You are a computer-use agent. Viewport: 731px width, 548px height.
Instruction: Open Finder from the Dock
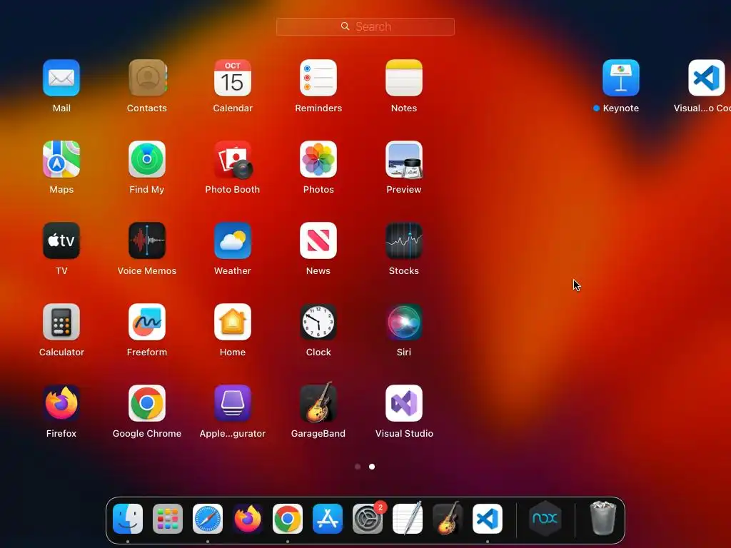[x=128, y=519]
